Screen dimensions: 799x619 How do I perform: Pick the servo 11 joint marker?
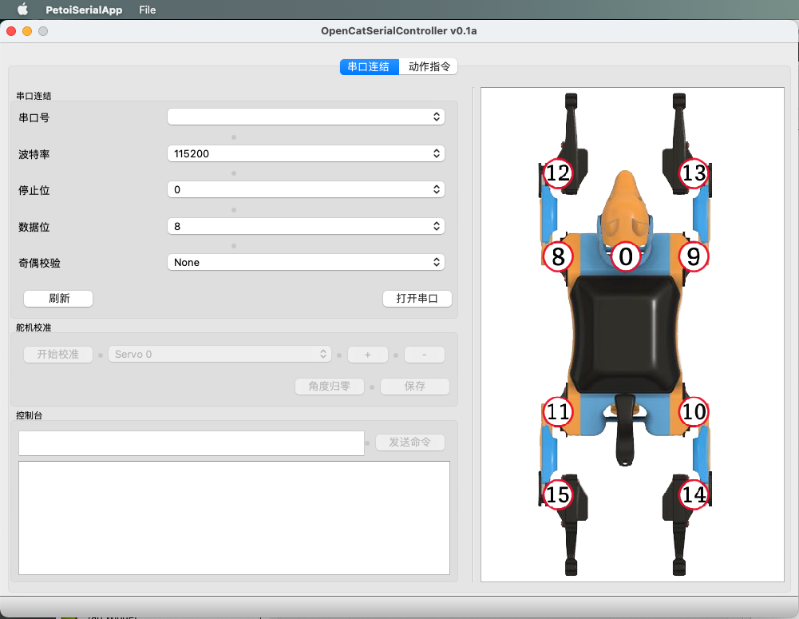pyautogui.click(x=557, y=411)
